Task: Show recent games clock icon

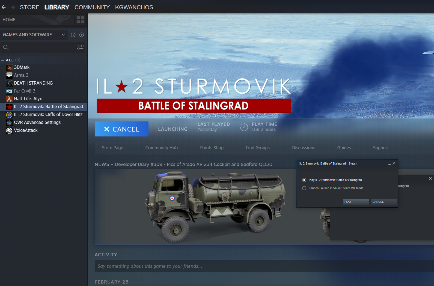Action: pyautogui.click(x=73, y=35)
